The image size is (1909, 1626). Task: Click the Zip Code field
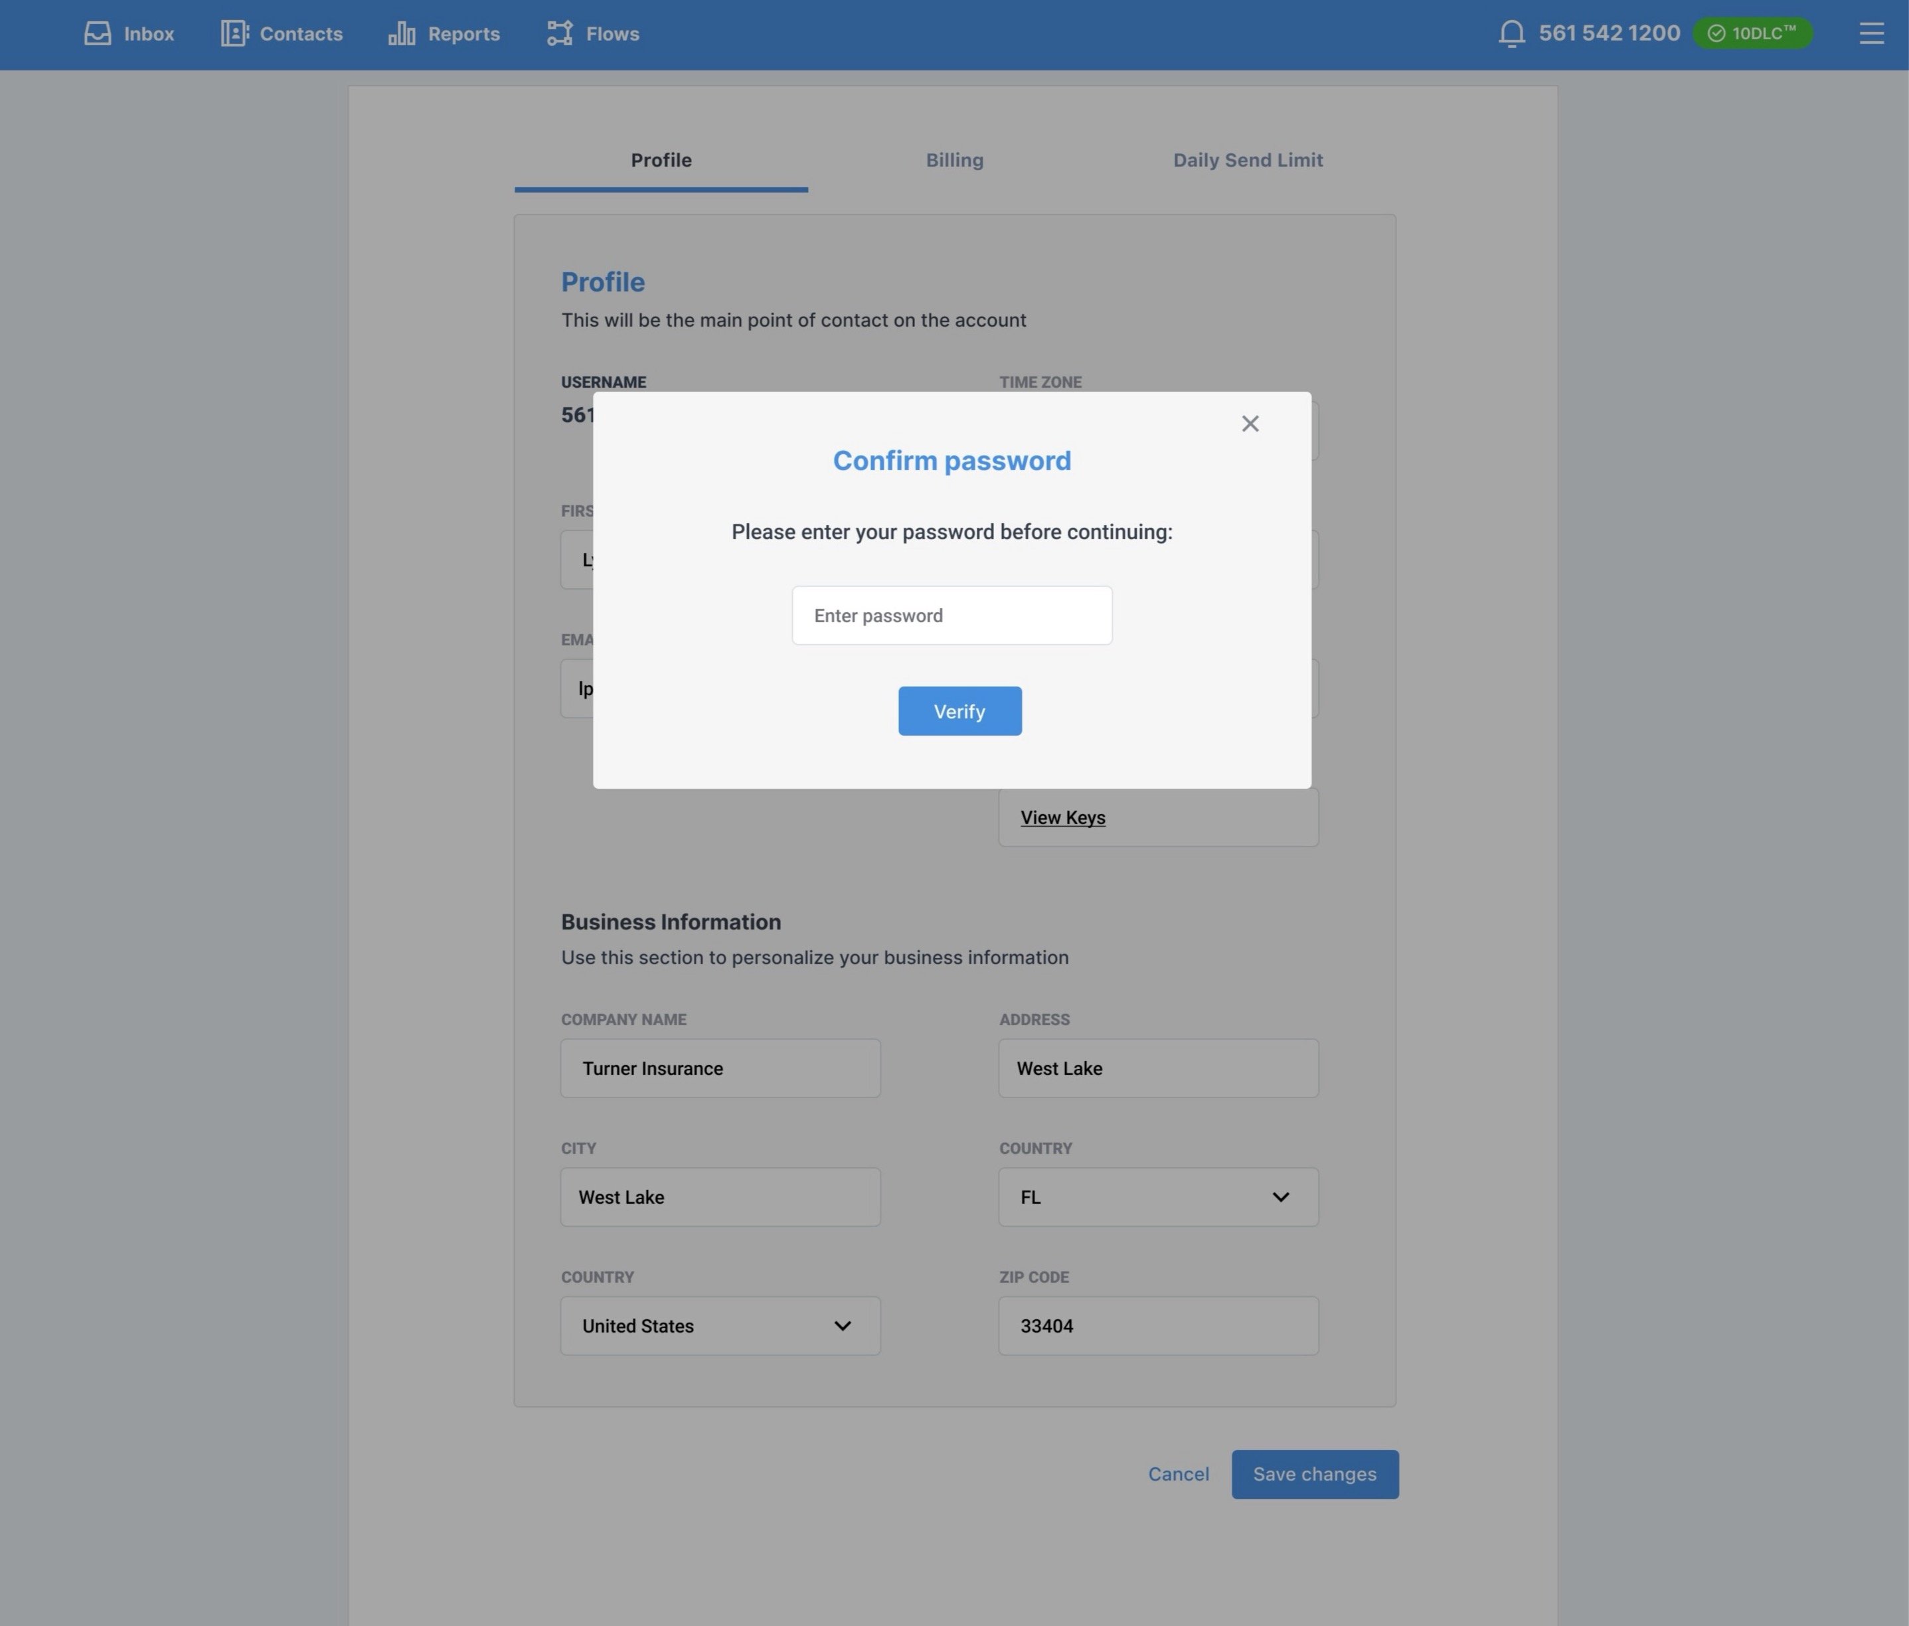pos(1158,1326)
